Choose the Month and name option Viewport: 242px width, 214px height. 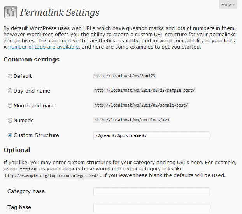coord(10,106)
